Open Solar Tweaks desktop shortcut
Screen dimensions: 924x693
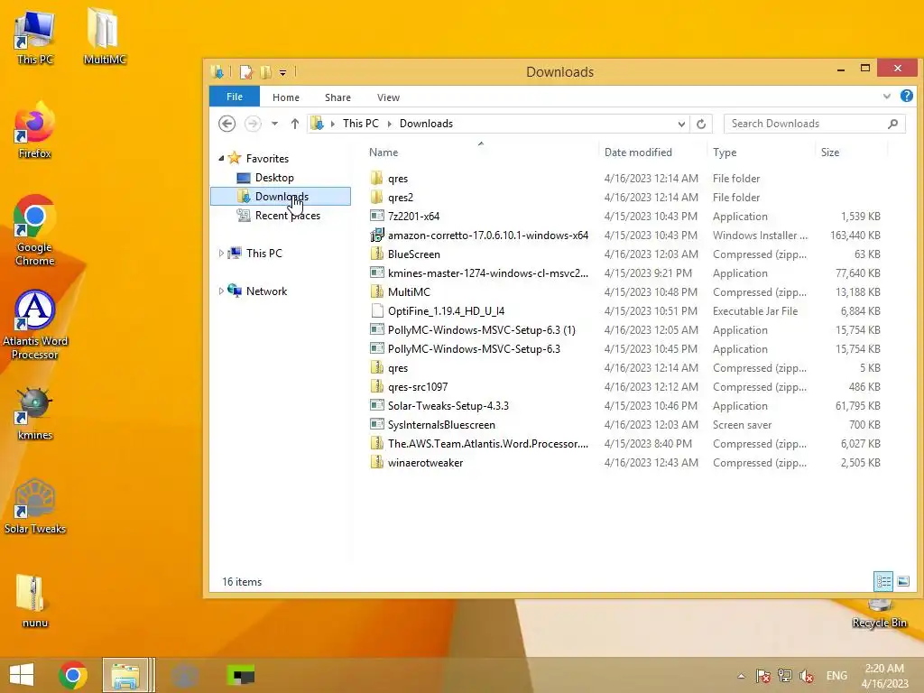35,507
